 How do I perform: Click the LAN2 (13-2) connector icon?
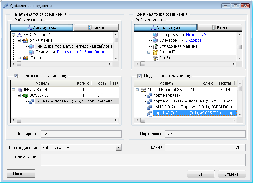[x=149, y=107]
